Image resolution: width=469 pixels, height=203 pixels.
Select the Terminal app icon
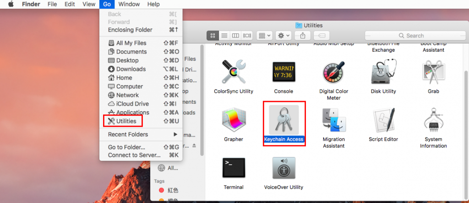234,168
